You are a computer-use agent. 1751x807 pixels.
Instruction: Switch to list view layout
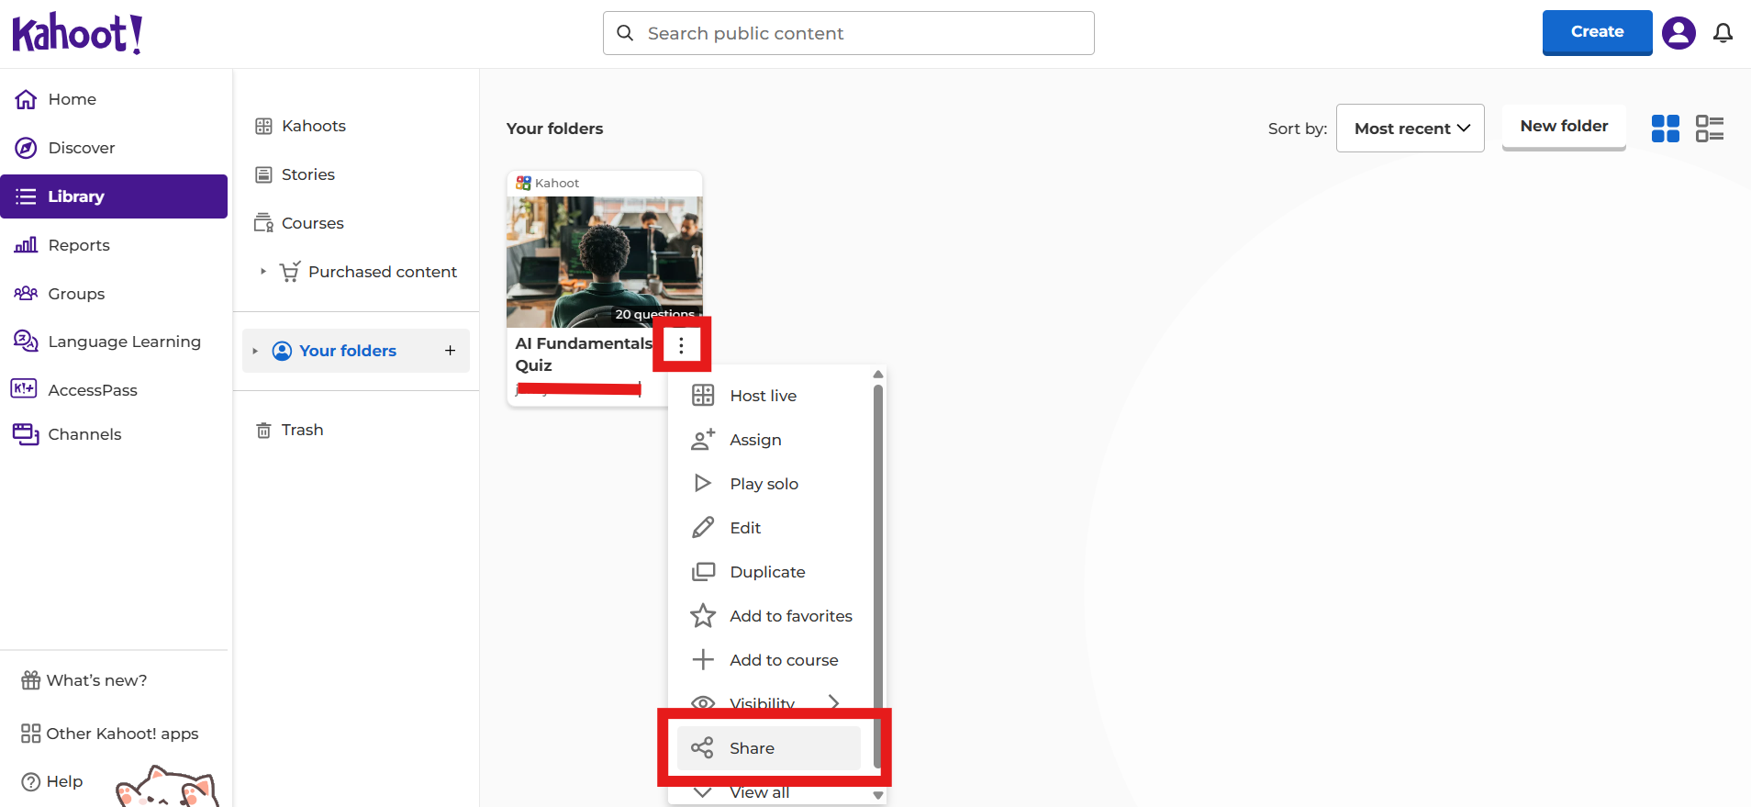tap(1709, 129)
